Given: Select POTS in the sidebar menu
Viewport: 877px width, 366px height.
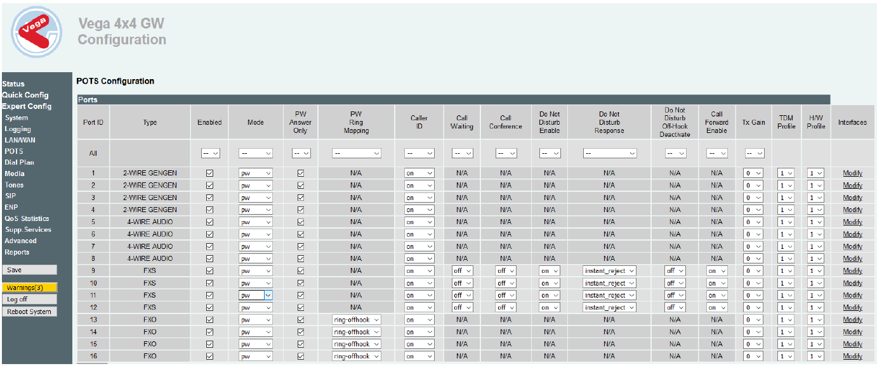Looking at the screenshot, I should [x=14, y=151].
